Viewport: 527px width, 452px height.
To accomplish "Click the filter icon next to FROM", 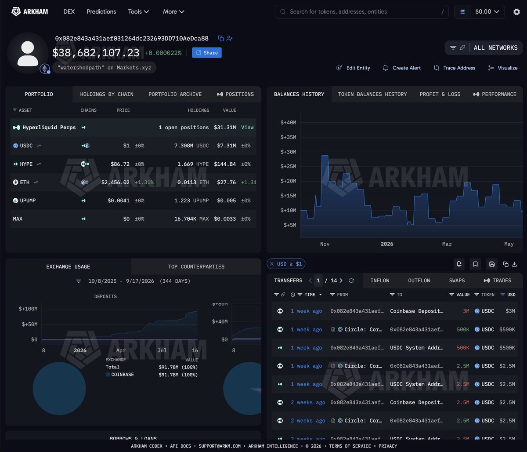I will pos(332,295).
